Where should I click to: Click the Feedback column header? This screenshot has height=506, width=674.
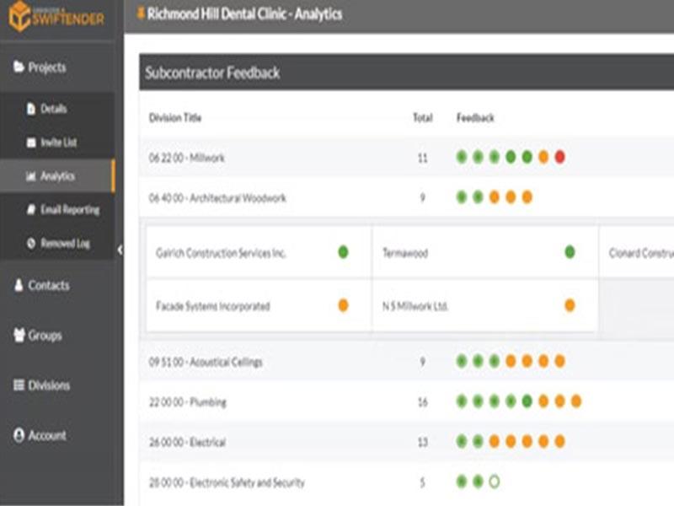[x=475, y=118]
